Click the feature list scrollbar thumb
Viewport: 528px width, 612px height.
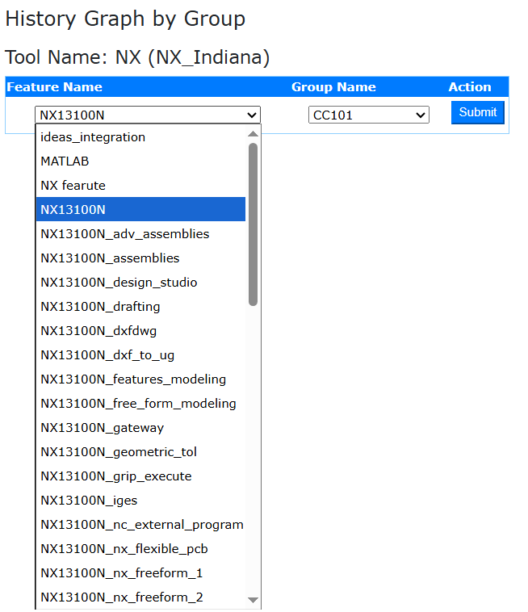point(253,224)
